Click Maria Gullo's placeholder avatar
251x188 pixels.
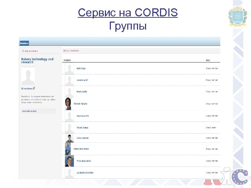click(x=69, y=92)
